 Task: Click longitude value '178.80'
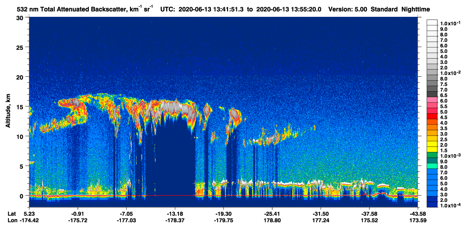[x=272, y=221]
